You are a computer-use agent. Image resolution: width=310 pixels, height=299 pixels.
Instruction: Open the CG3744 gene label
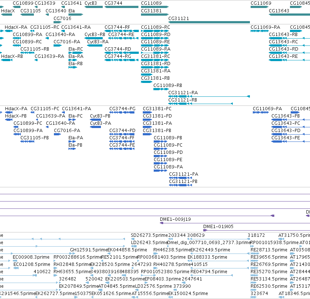113,3
